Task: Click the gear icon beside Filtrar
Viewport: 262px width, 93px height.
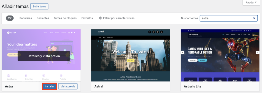Action: pos(100,18)
